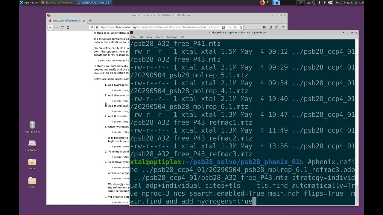Open OBS tray icon in panel
383x215 pixels.
tap(314, 2)
